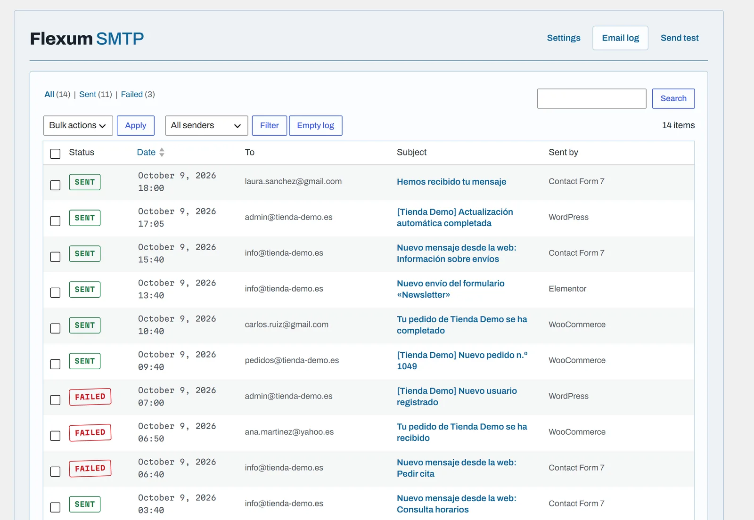Open the Settings tab
Image resolution: width=754 pixels, height=520 pixels.
pos(564,38)
